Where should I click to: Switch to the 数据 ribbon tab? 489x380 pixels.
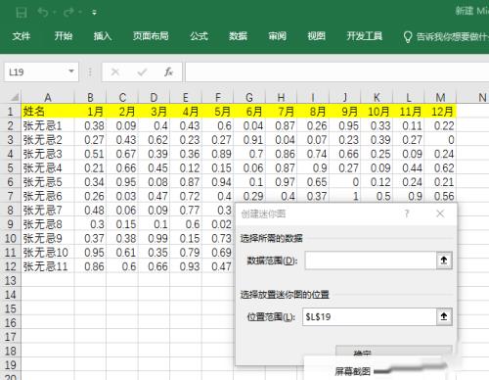click(x=238, y=36)
